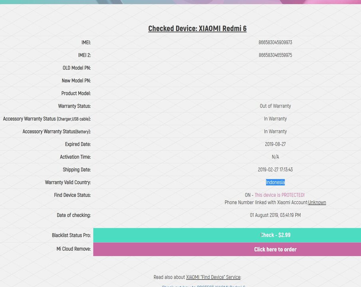Click the Find Device Status: label
This screenshot has width=361, height=287.
[x=72, y=195]
